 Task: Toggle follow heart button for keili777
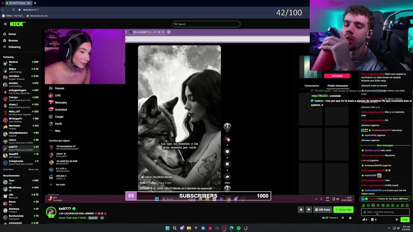click(x=309, y=210)
